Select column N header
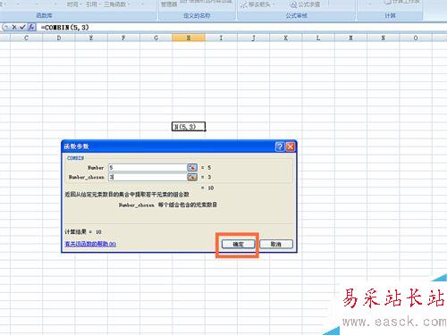 [x=384, y=38]
